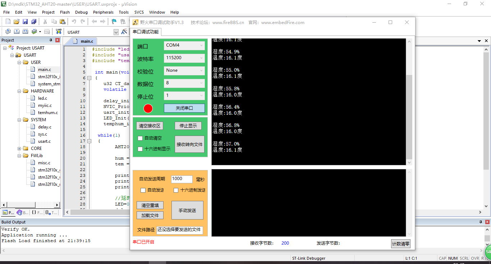Open the Debug menu
Viewport: 491px width, 264px height.
point(81,12)
